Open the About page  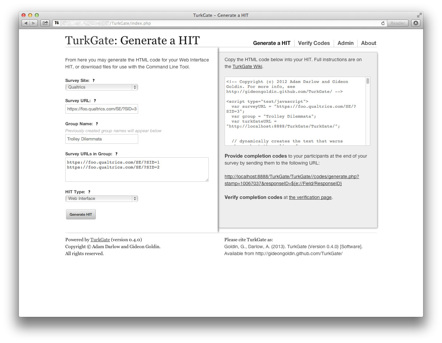point(368,43)
